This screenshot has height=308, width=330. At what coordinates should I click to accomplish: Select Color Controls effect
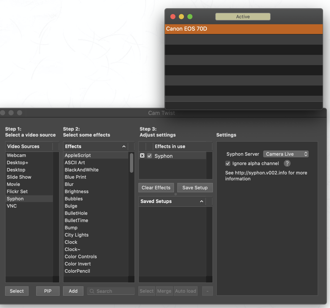point(96,257)
